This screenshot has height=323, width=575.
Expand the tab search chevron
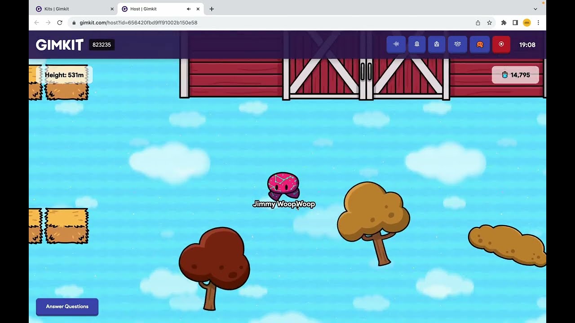pyautogui.click(x=535, y=9)
